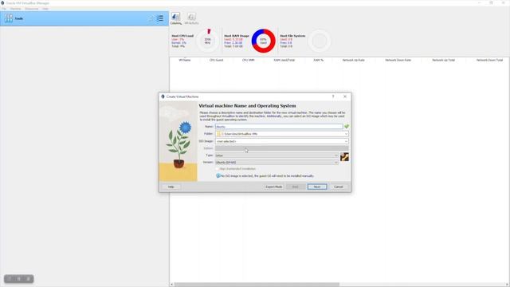The height and width of the screenshot is (287, 510).
Task: Click the Host CPU Load label
Action: pyautogui.click(x=182, y=36)
